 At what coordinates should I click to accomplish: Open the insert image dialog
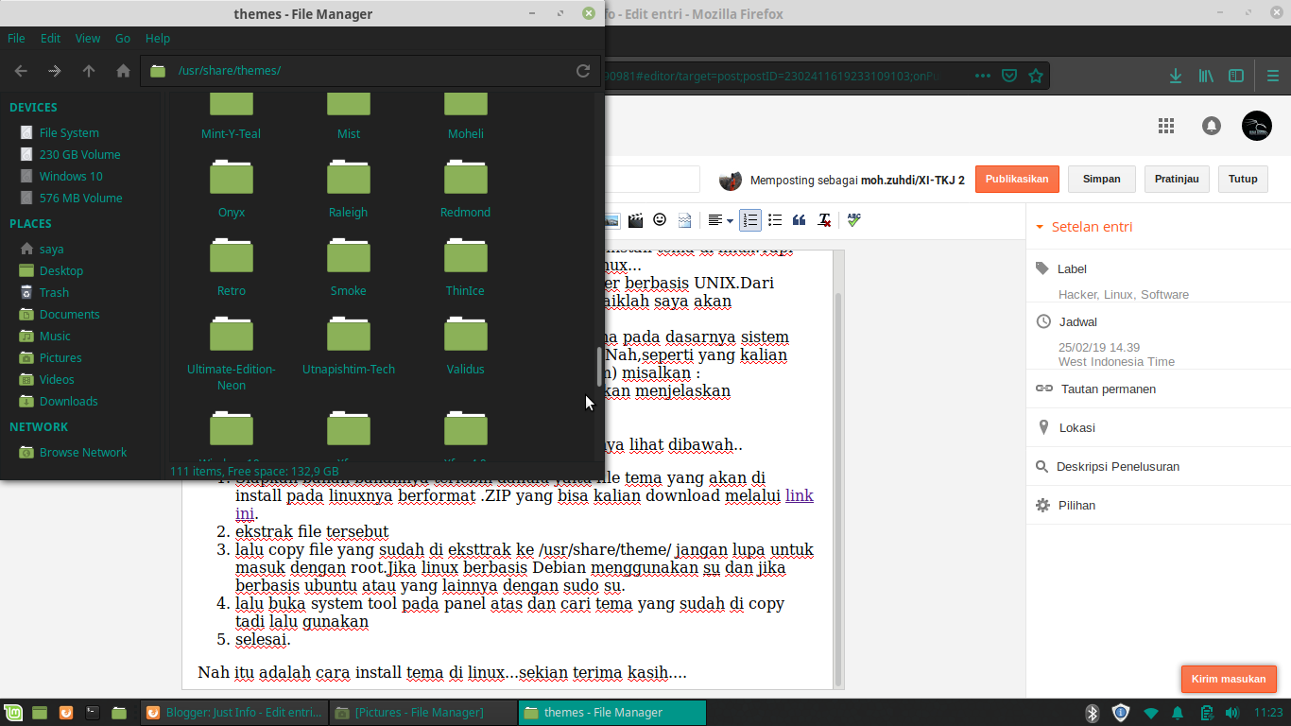pyautogui.click(x=612, y=220)
